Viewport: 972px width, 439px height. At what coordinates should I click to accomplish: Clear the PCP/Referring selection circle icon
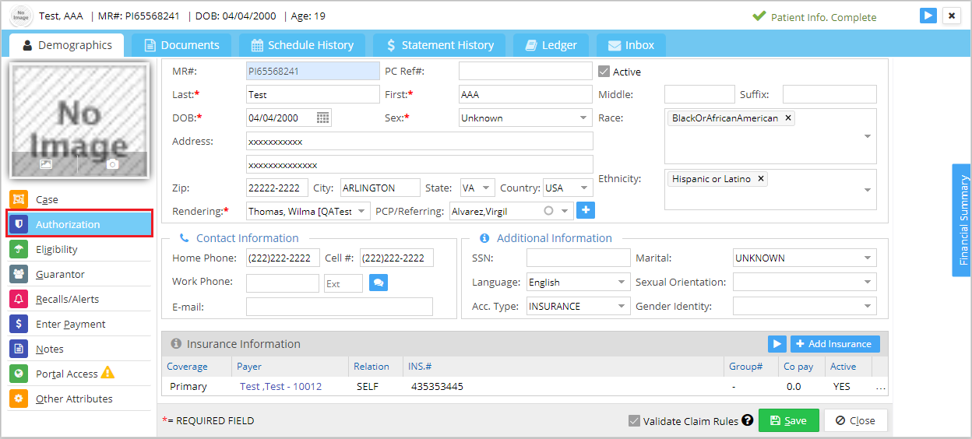[x=549, y=210]
